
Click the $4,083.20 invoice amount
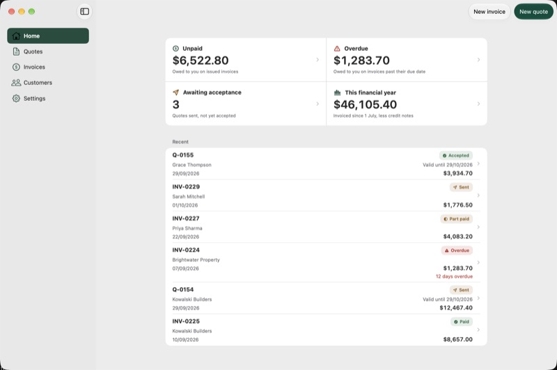(x=458, y=236)
